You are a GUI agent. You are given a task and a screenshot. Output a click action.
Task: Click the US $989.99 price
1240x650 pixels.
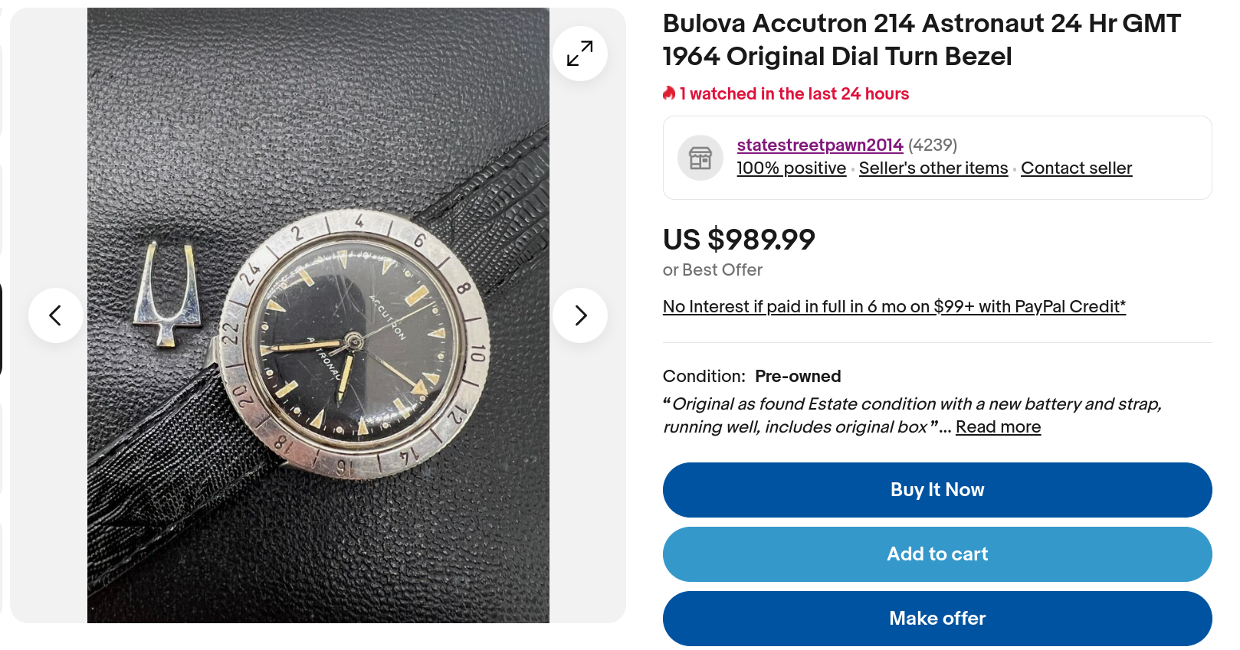(x=739, y=240)
